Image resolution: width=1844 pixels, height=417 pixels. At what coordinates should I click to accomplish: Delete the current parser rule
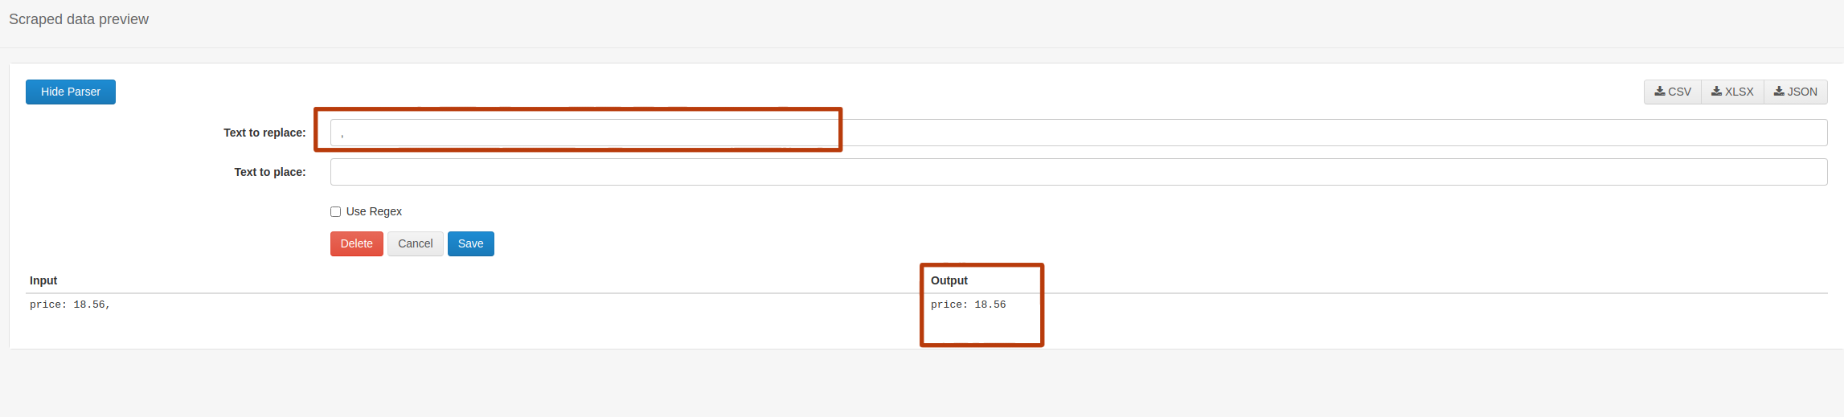click(x=356, y=243)
